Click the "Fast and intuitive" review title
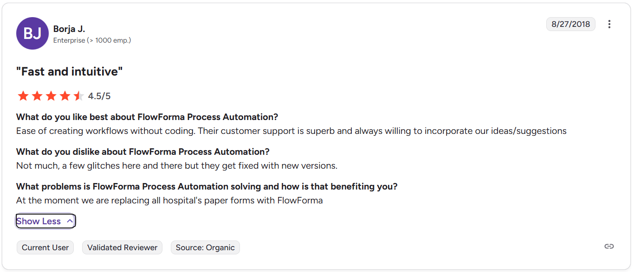Viewport: 634px width, 272px height. pyautogui.click(x=69, y=72)
